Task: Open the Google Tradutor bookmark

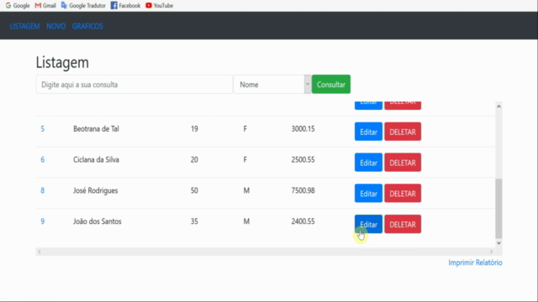Action: 83,6
